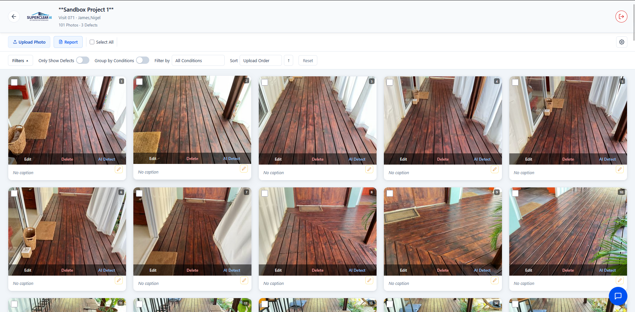Viewport: 635px width, 312px height.
Task: Select photo 4 checkbox
Action: point(390,82)
